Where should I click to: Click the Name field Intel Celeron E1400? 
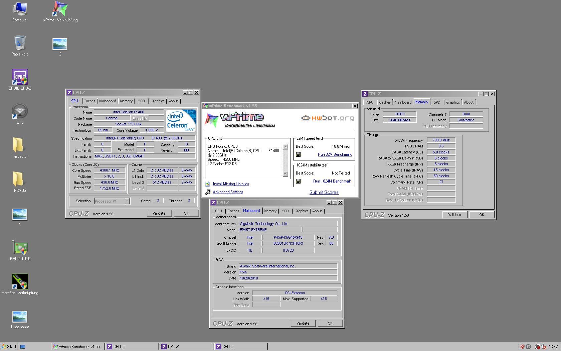(x=129, y=112)
